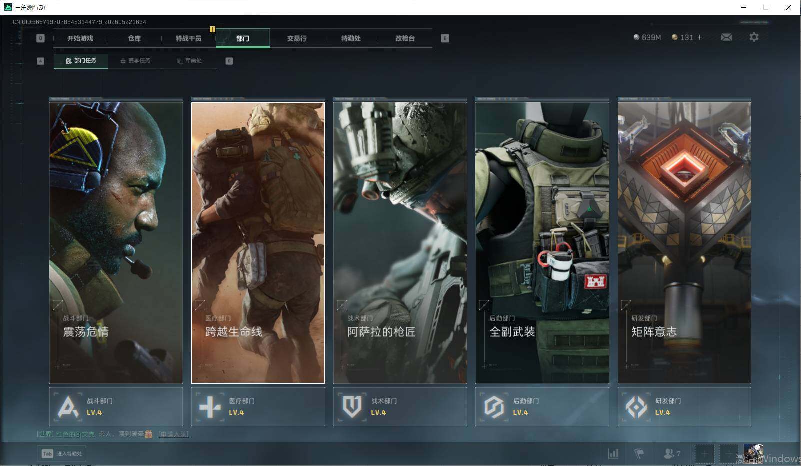Click the LV.4 level under 医疗部门

[x=236, y=413]
